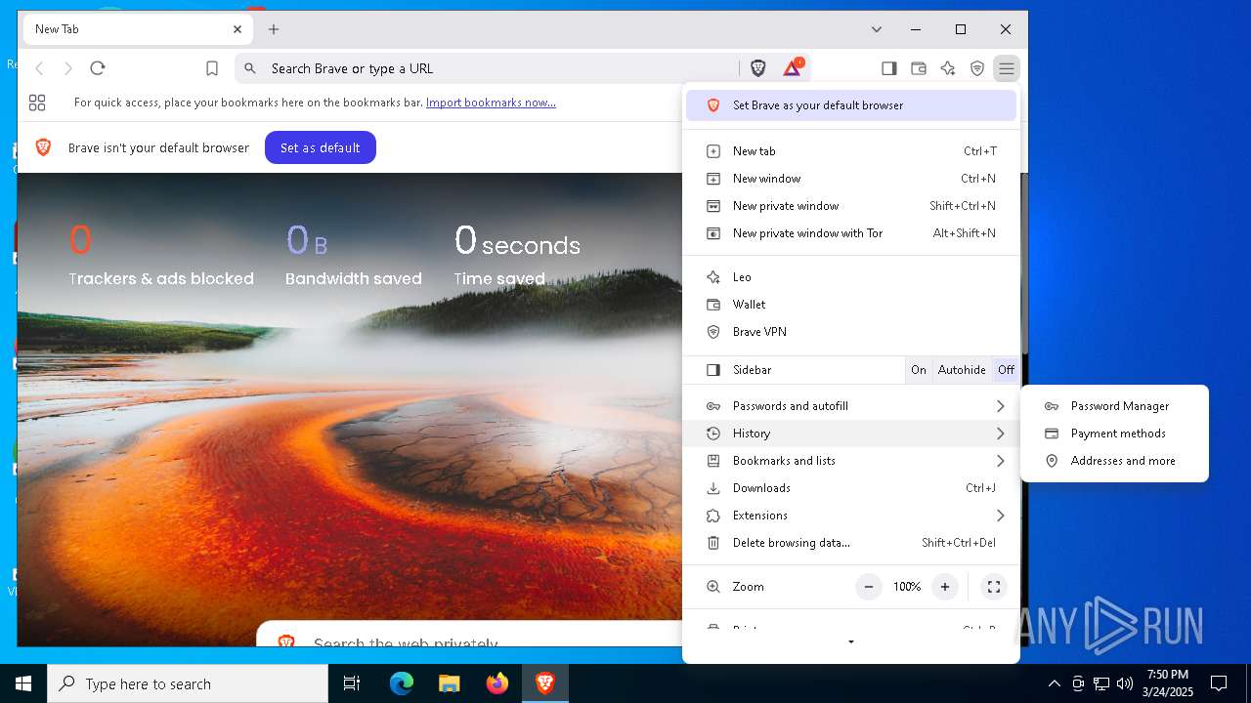The image size is (1251, 703).
Task: Open Task View in taskbar
Action: click(352, 683)
